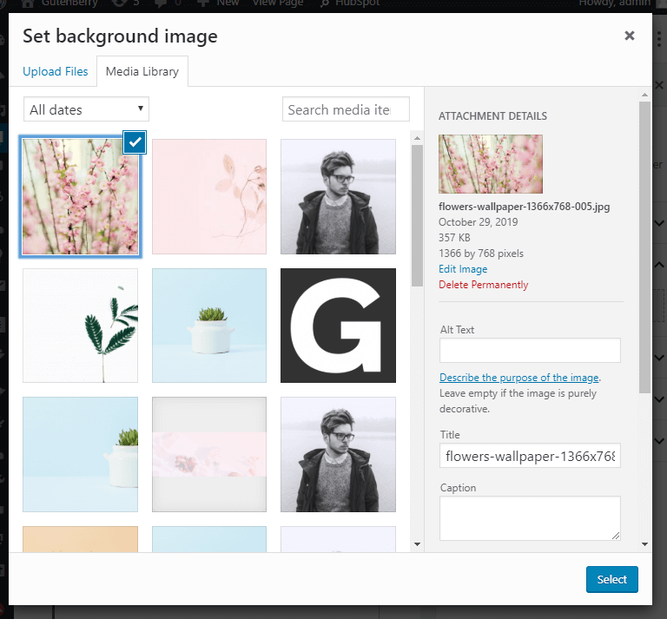The height and width of the screenshot is (619, 667).
Task: Click the Search media items field
Action: point(346,109)
